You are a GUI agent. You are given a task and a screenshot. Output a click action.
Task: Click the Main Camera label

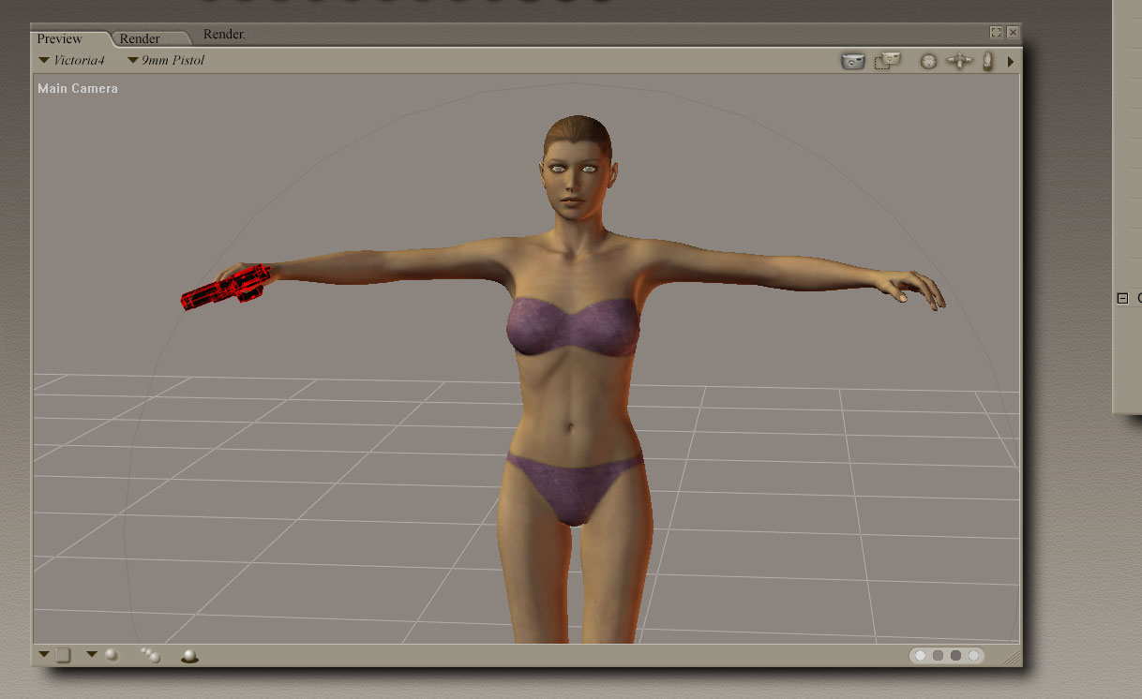pos(78,89)
